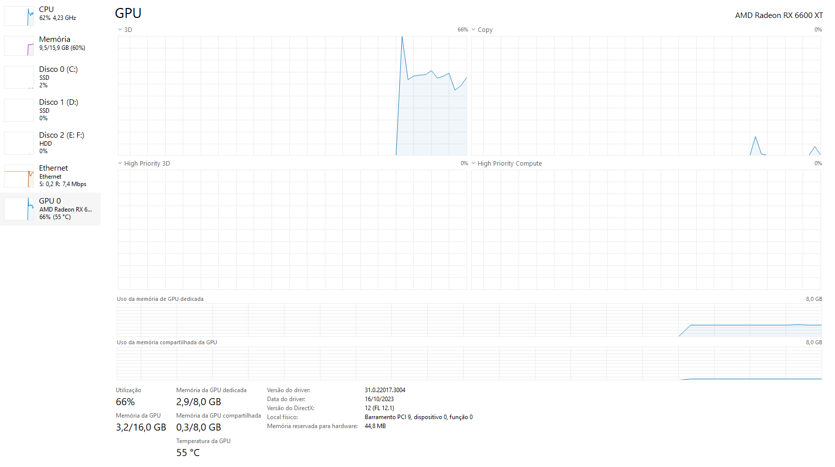Click the 9,5/15,9 GB (60%) memory reading
835x467 pixels.
[x=62, y=48]
